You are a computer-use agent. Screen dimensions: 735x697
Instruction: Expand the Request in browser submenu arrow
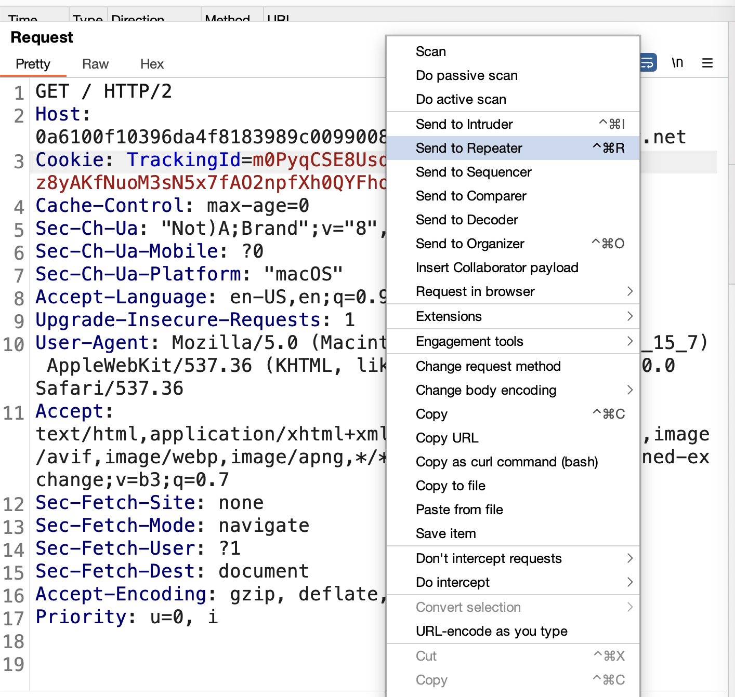(x=630, y=291)
